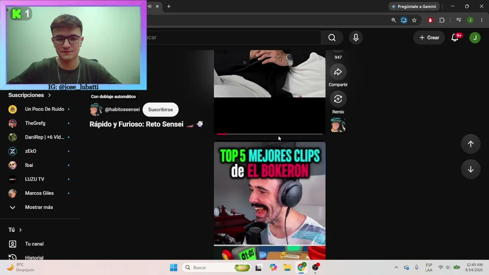Viewport: 489px width, 275px height.
Task: Start voice search with the microphone icon
Action: click(x=356, y=37)
